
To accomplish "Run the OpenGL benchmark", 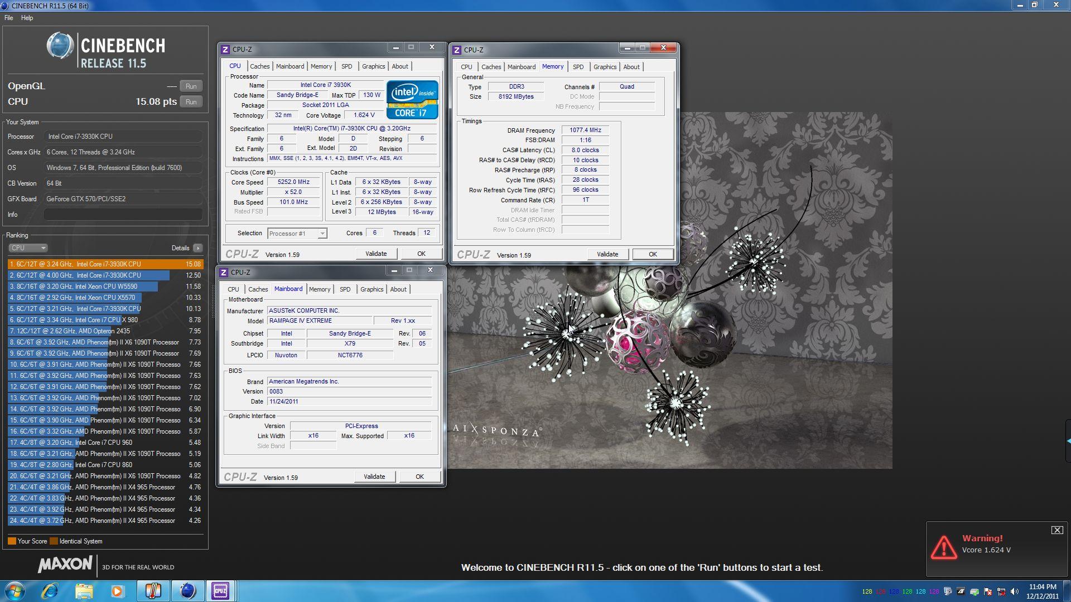I will [x=191, y=86].
